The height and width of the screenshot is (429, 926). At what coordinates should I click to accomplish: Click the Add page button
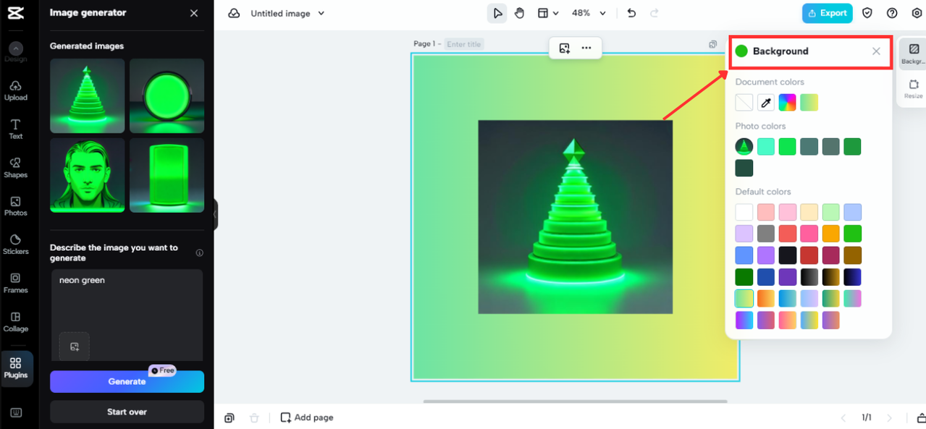[x=307, y=417]
